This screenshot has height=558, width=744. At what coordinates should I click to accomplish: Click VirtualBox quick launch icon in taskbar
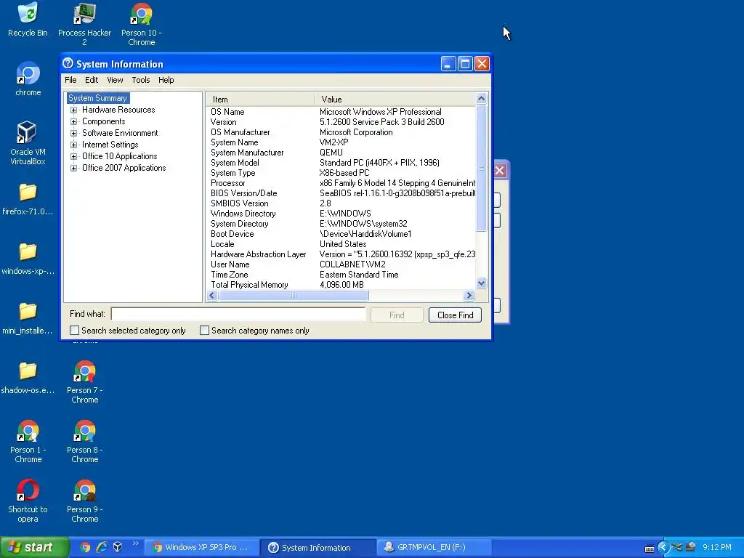click(x=118, y=547)
